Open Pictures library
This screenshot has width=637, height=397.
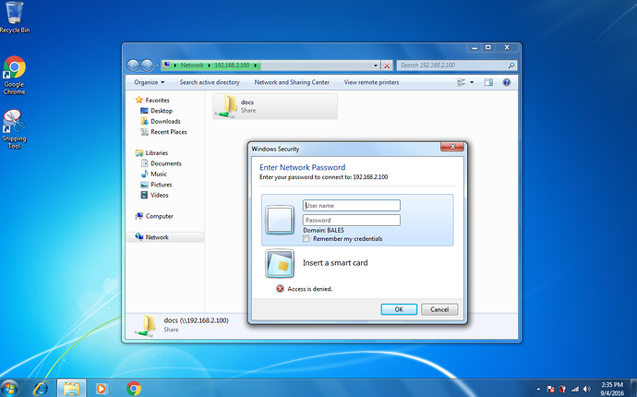tap(156, 185)
